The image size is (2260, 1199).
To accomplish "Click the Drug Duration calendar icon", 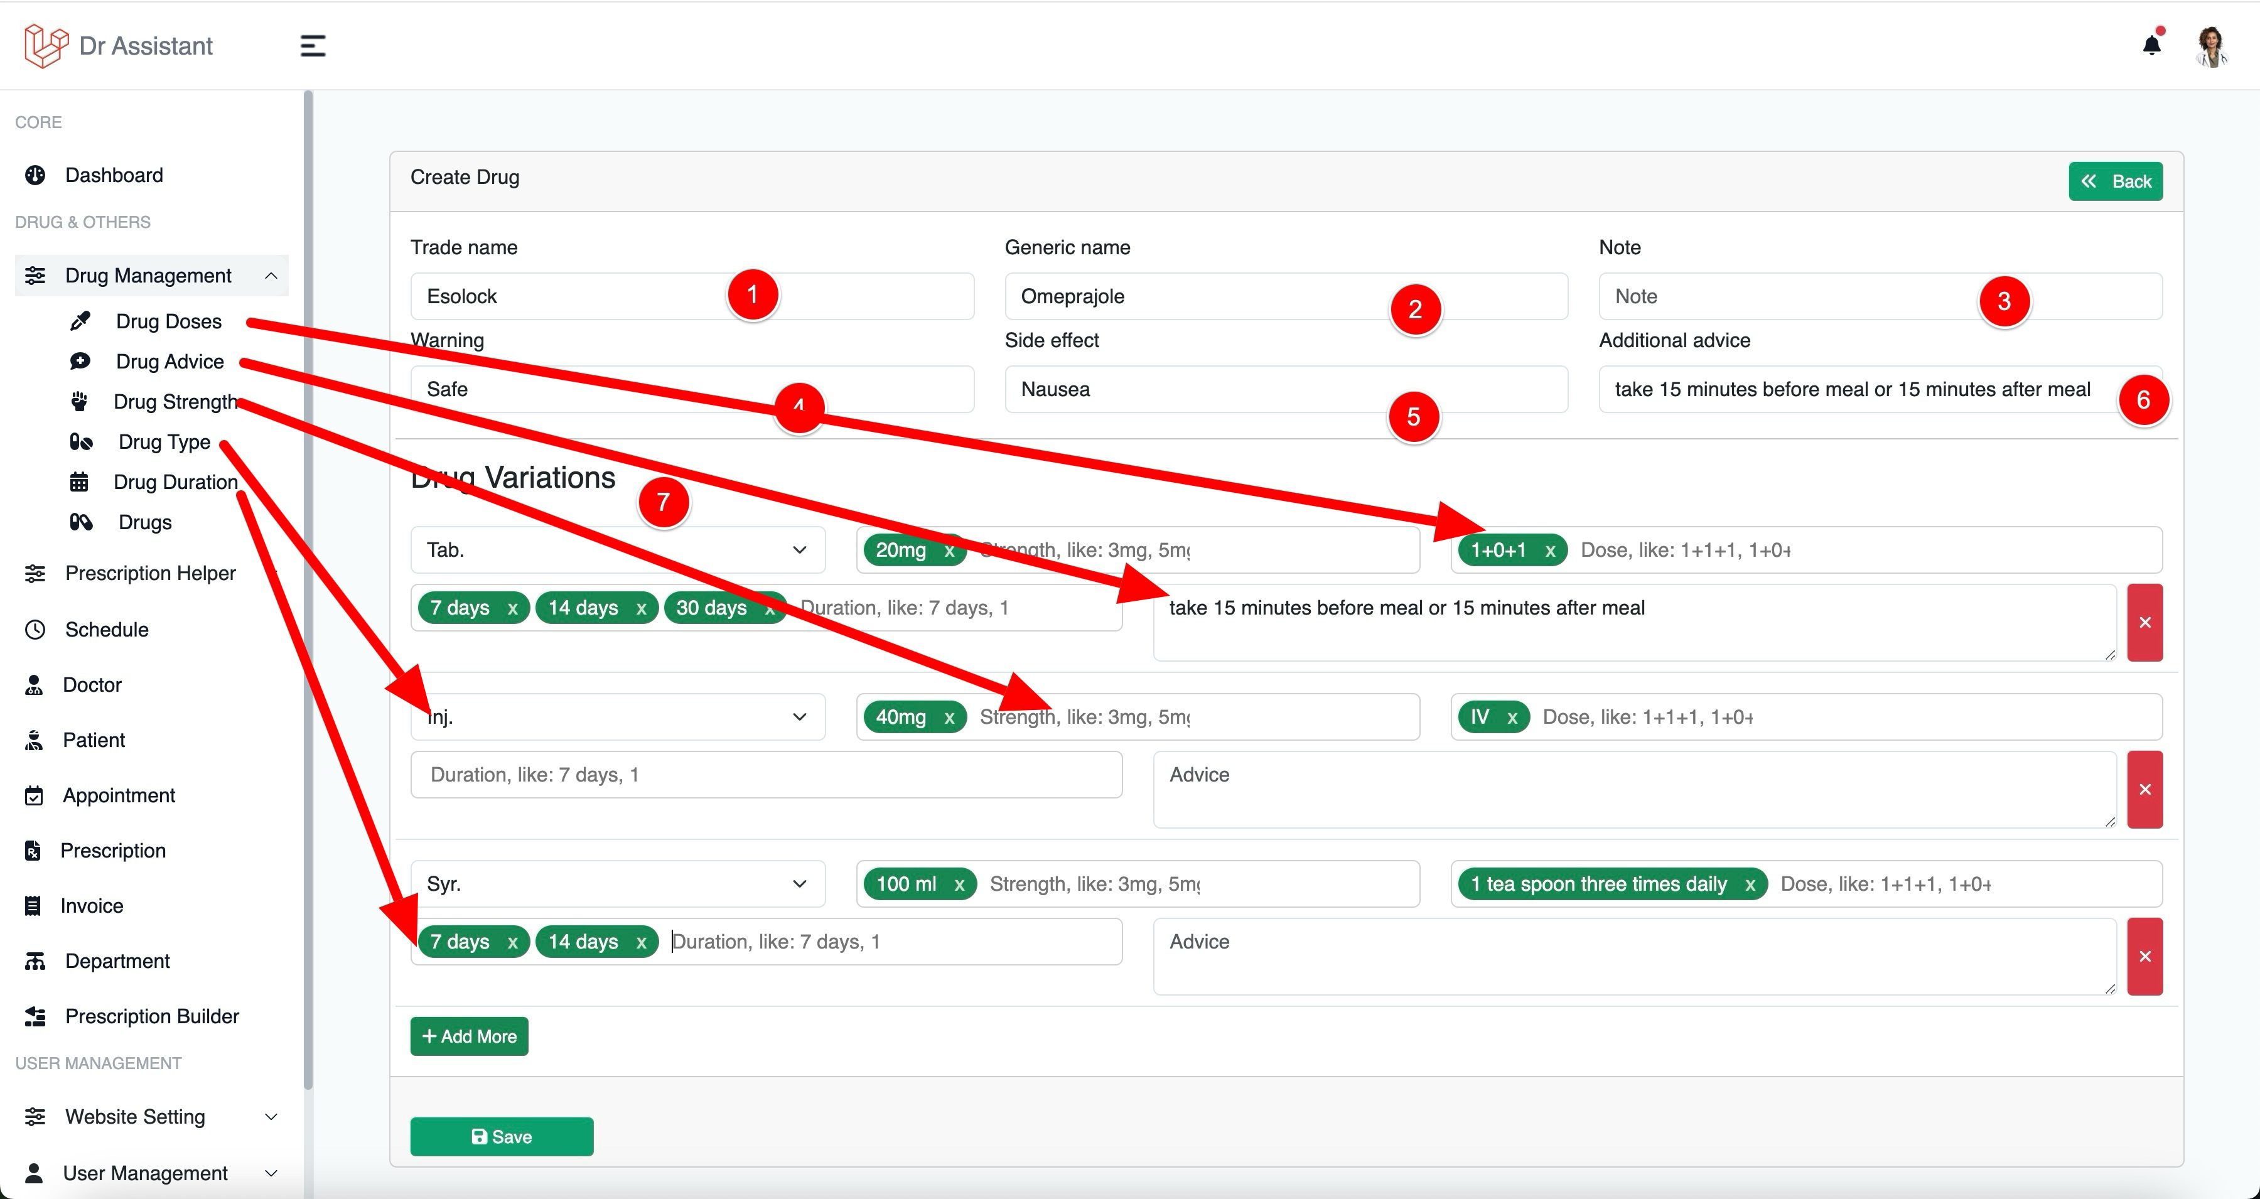I will (79, 481).
